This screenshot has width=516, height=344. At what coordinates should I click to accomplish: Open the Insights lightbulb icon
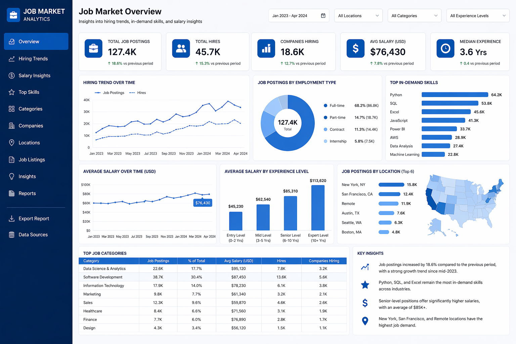click(x=11, y=176)
